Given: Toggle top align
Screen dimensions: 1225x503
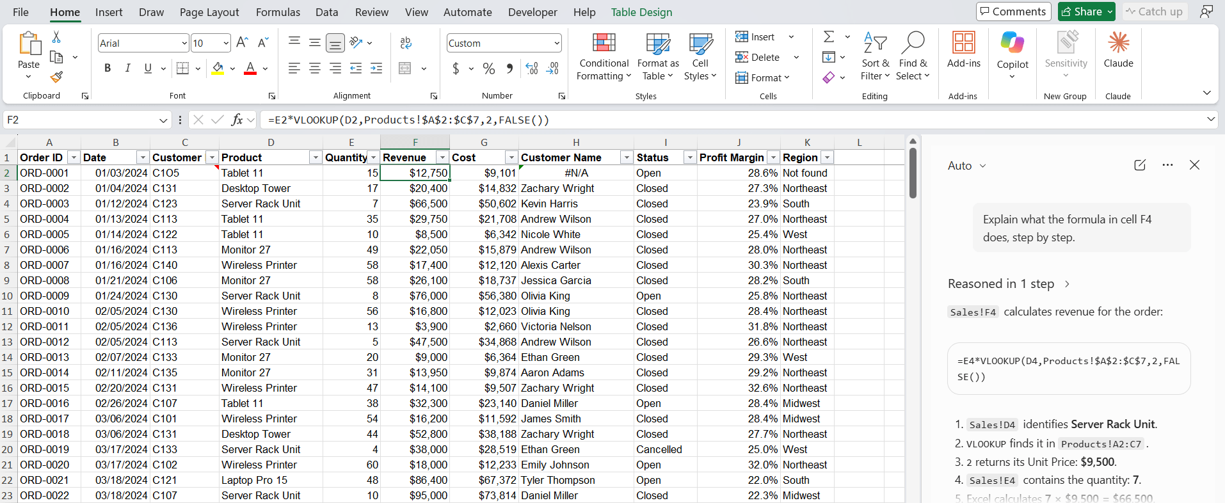Looking at the screenshot, I should (294, 43).
